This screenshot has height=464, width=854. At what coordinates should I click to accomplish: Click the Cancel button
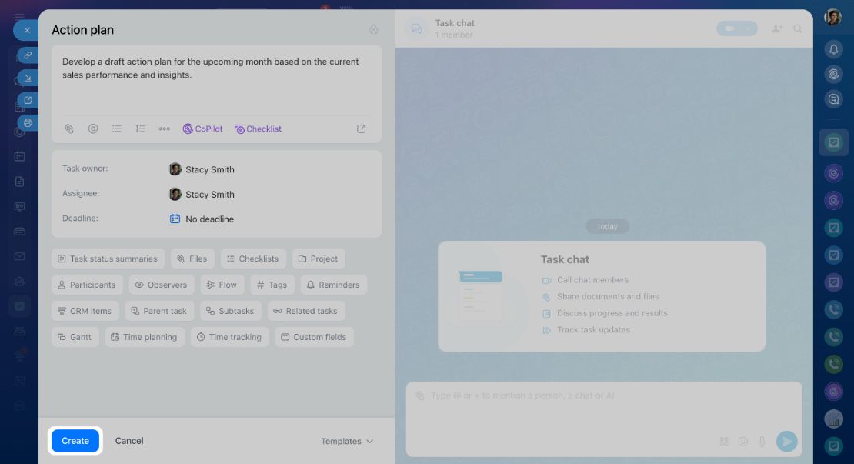129,441
